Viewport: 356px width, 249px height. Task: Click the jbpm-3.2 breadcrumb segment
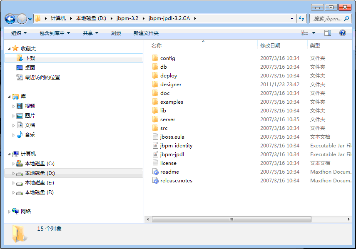click(x=127, y=18)
